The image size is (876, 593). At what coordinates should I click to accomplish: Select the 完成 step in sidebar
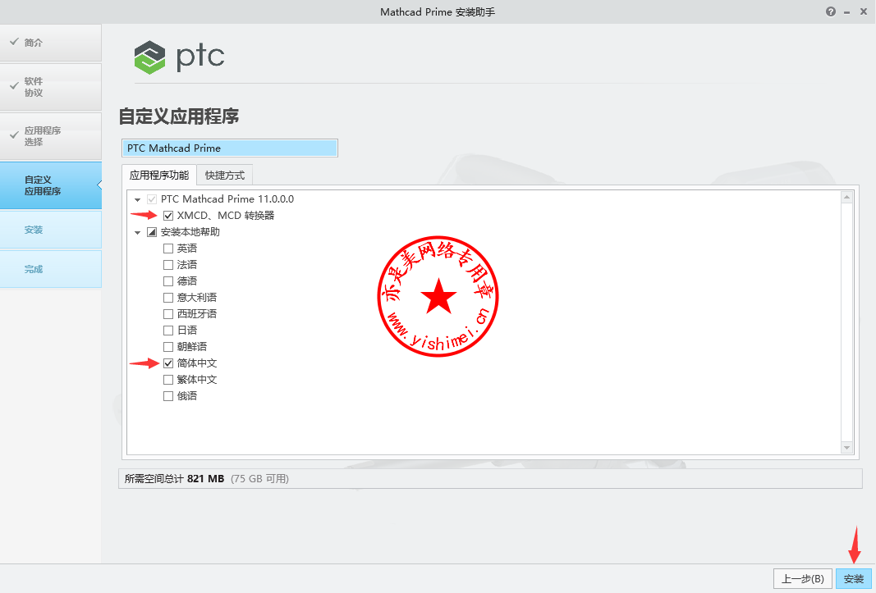coord(51,268)
